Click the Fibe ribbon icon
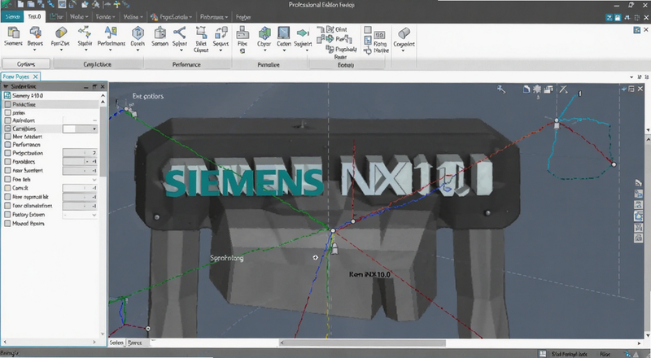651x358 pixels. [242, 33]
